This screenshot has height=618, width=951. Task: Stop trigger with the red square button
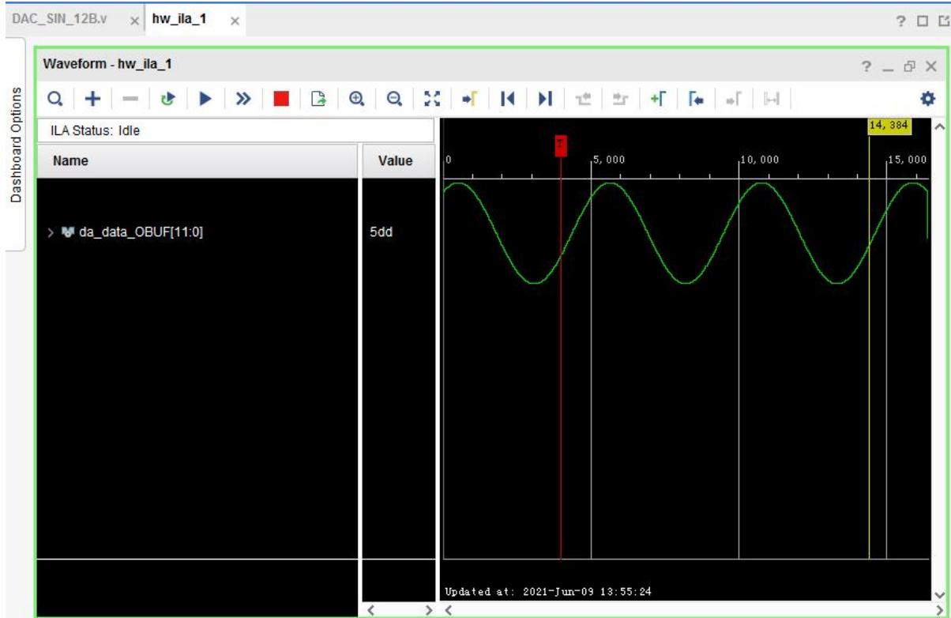coord(280,99)
